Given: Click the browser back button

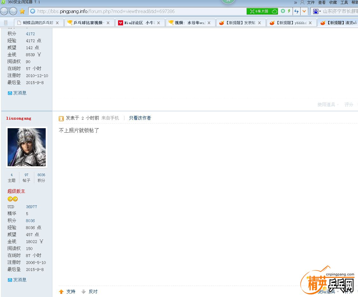Looking at the screenshot, I should click(4, 11).
